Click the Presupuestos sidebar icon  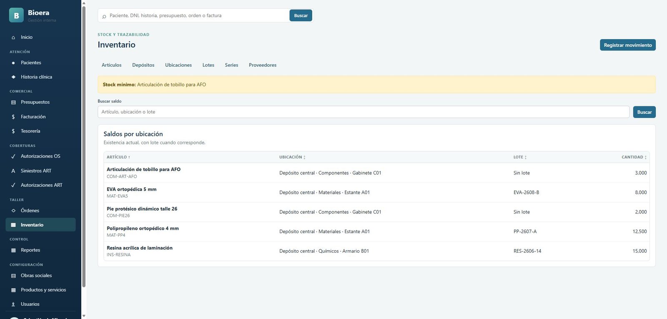tap(13, 102)
